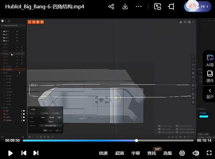Skip to the next video
This screenshot has width=215, height=159.
click(36, 153)
